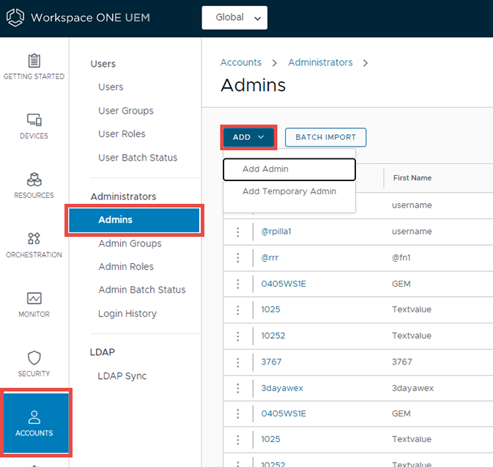This screenshot has width=493, height=467.
Task: Choose Add Admin from the dropdown
Action: (289, 169)
